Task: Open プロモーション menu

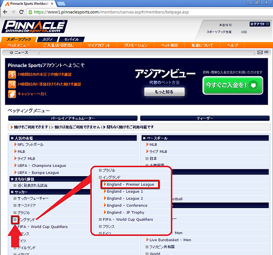Action: click(x=135, y=45)
